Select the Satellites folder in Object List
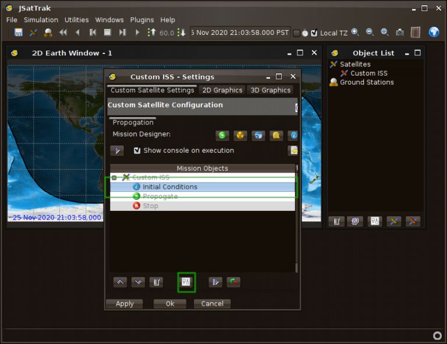 tap(354, 64)
